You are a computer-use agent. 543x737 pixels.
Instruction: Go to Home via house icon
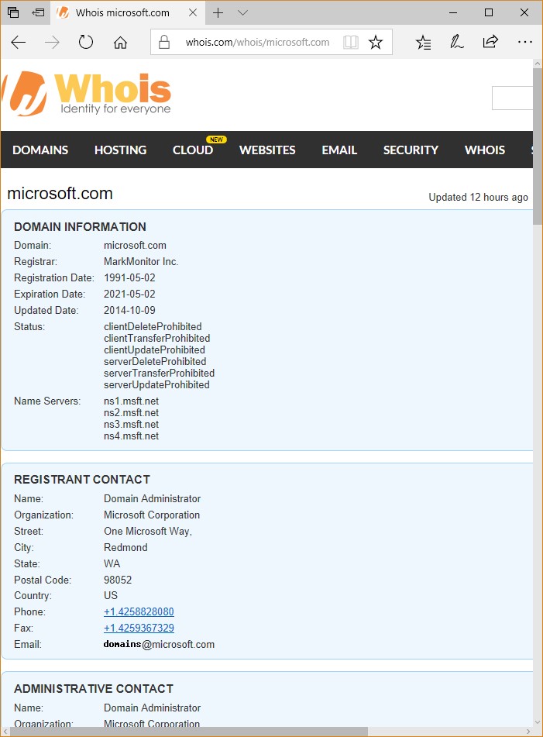click(120, 43)
